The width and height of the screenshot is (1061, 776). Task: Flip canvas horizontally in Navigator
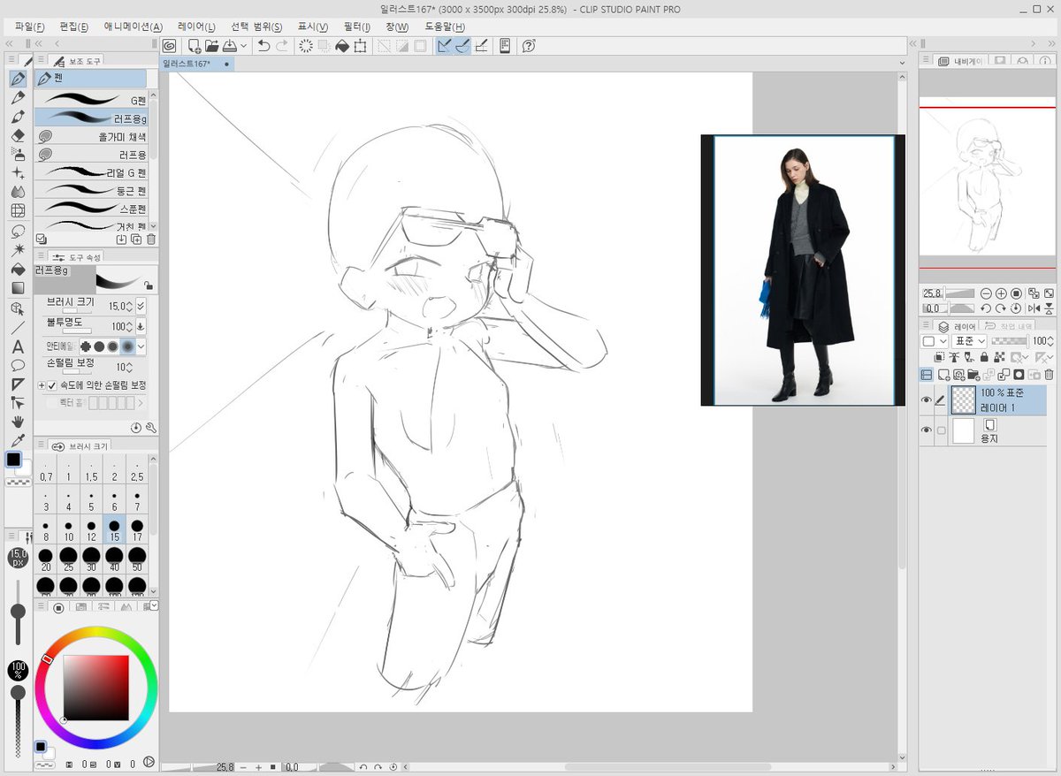[x=1032, y=308]
